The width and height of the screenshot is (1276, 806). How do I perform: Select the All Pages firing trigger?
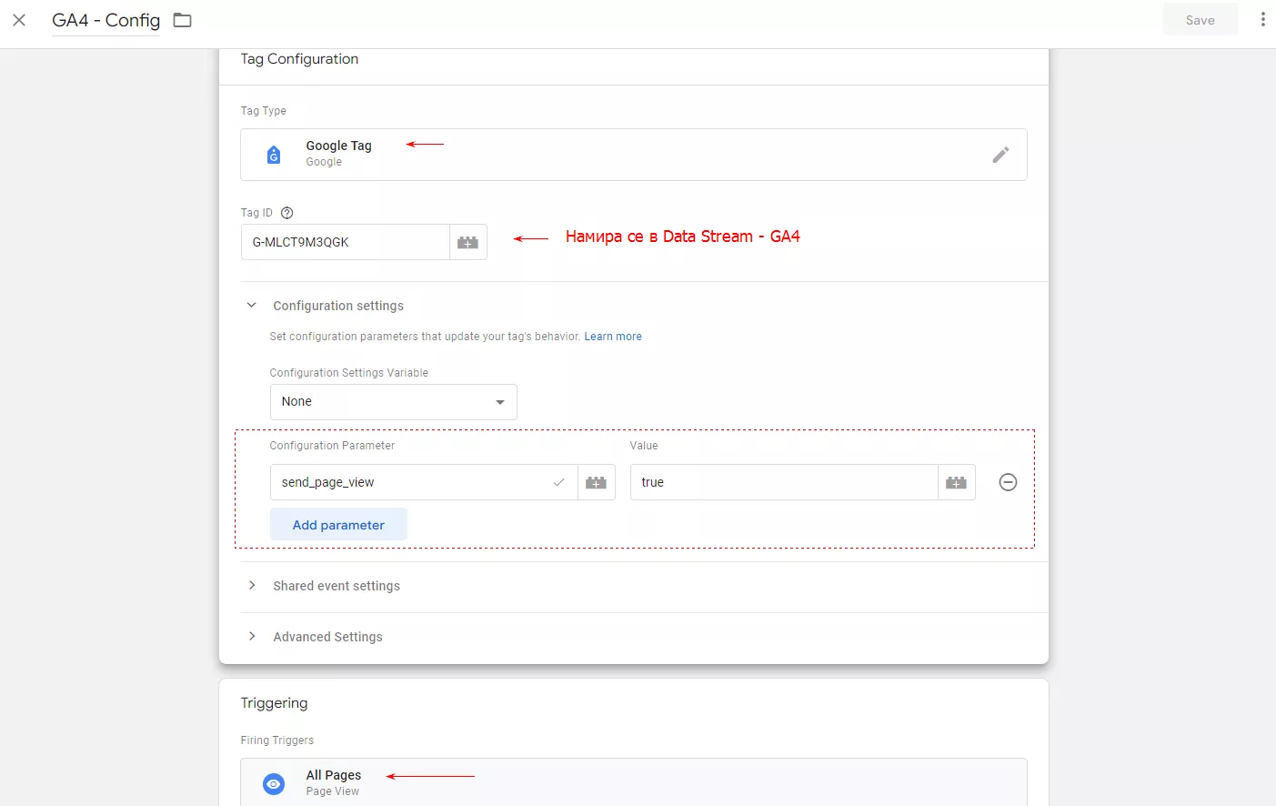634,782
